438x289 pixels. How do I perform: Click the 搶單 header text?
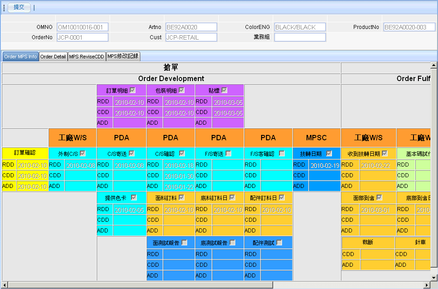coord(171,67)
